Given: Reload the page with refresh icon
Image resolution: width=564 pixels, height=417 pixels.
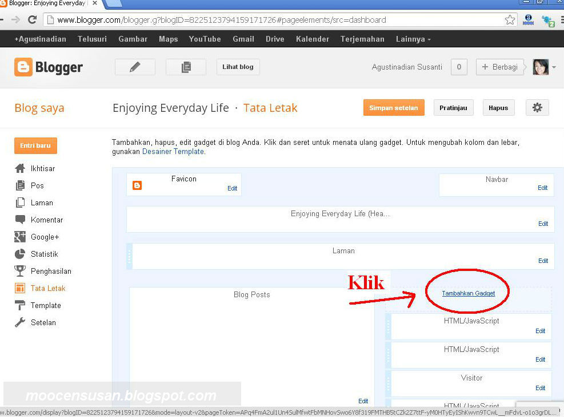Looking at the screenshot, I should (x=33, y=19).
